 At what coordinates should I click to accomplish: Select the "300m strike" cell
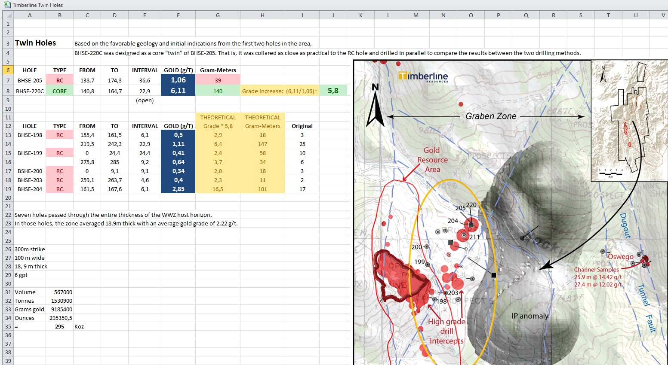click(30, 249)
